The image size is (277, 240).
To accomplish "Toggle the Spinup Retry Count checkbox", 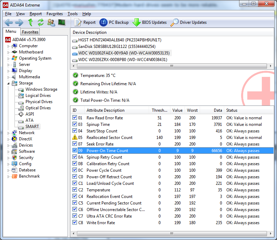I will click(x=75, y=157).
